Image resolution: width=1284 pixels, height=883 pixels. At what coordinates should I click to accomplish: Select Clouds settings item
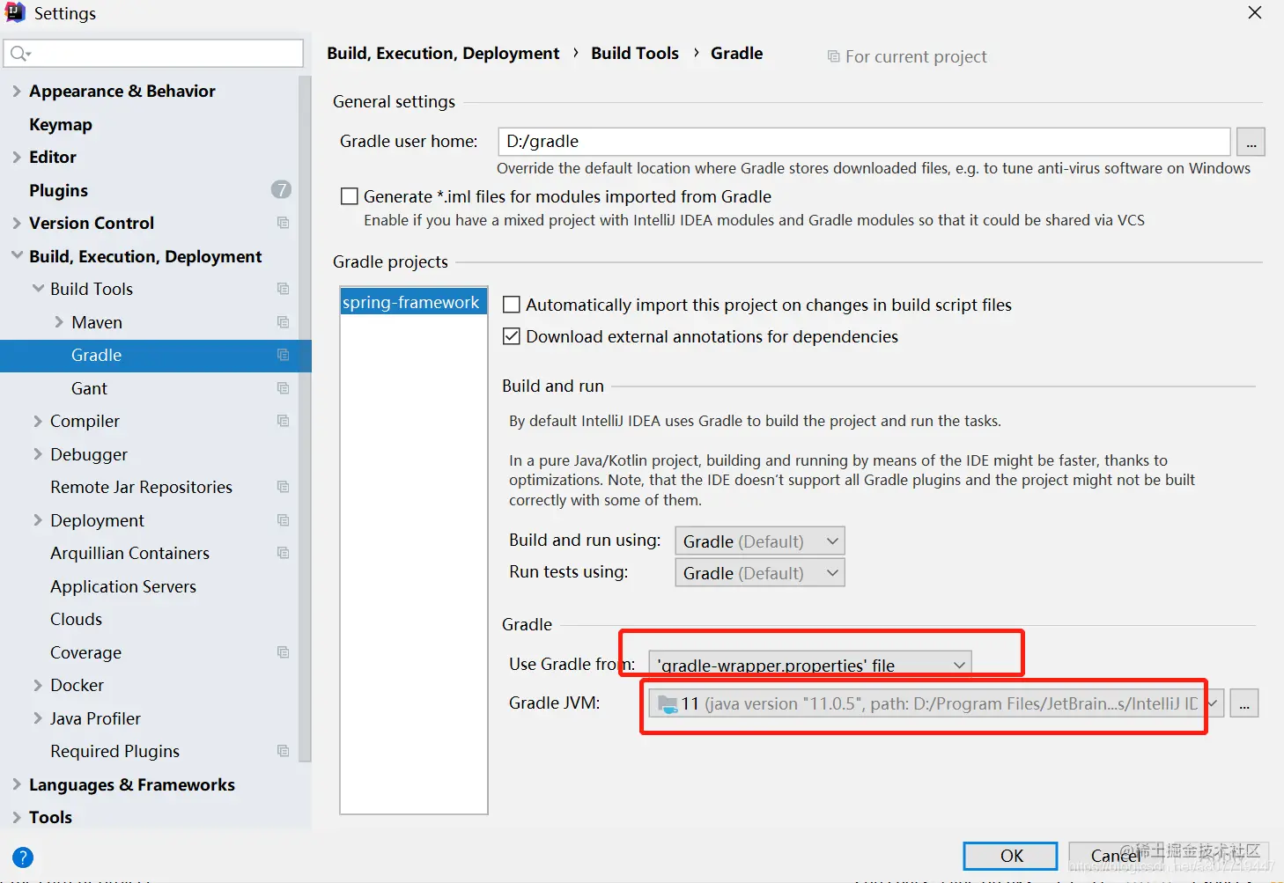point(76,619)
